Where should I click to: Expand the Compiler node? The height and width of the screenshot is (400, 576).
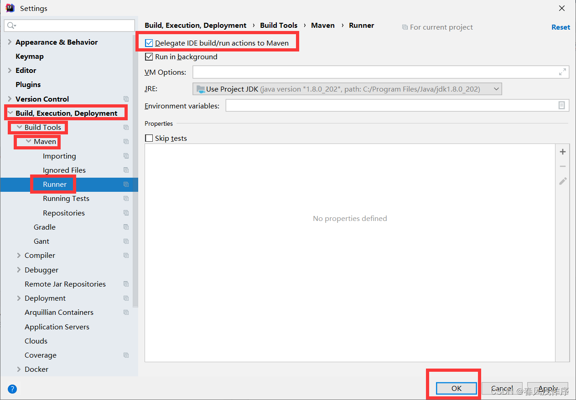coord(19,256)
